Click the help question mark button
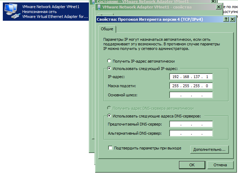This screenshot has height=173, width=238. (x=226, y=19)
